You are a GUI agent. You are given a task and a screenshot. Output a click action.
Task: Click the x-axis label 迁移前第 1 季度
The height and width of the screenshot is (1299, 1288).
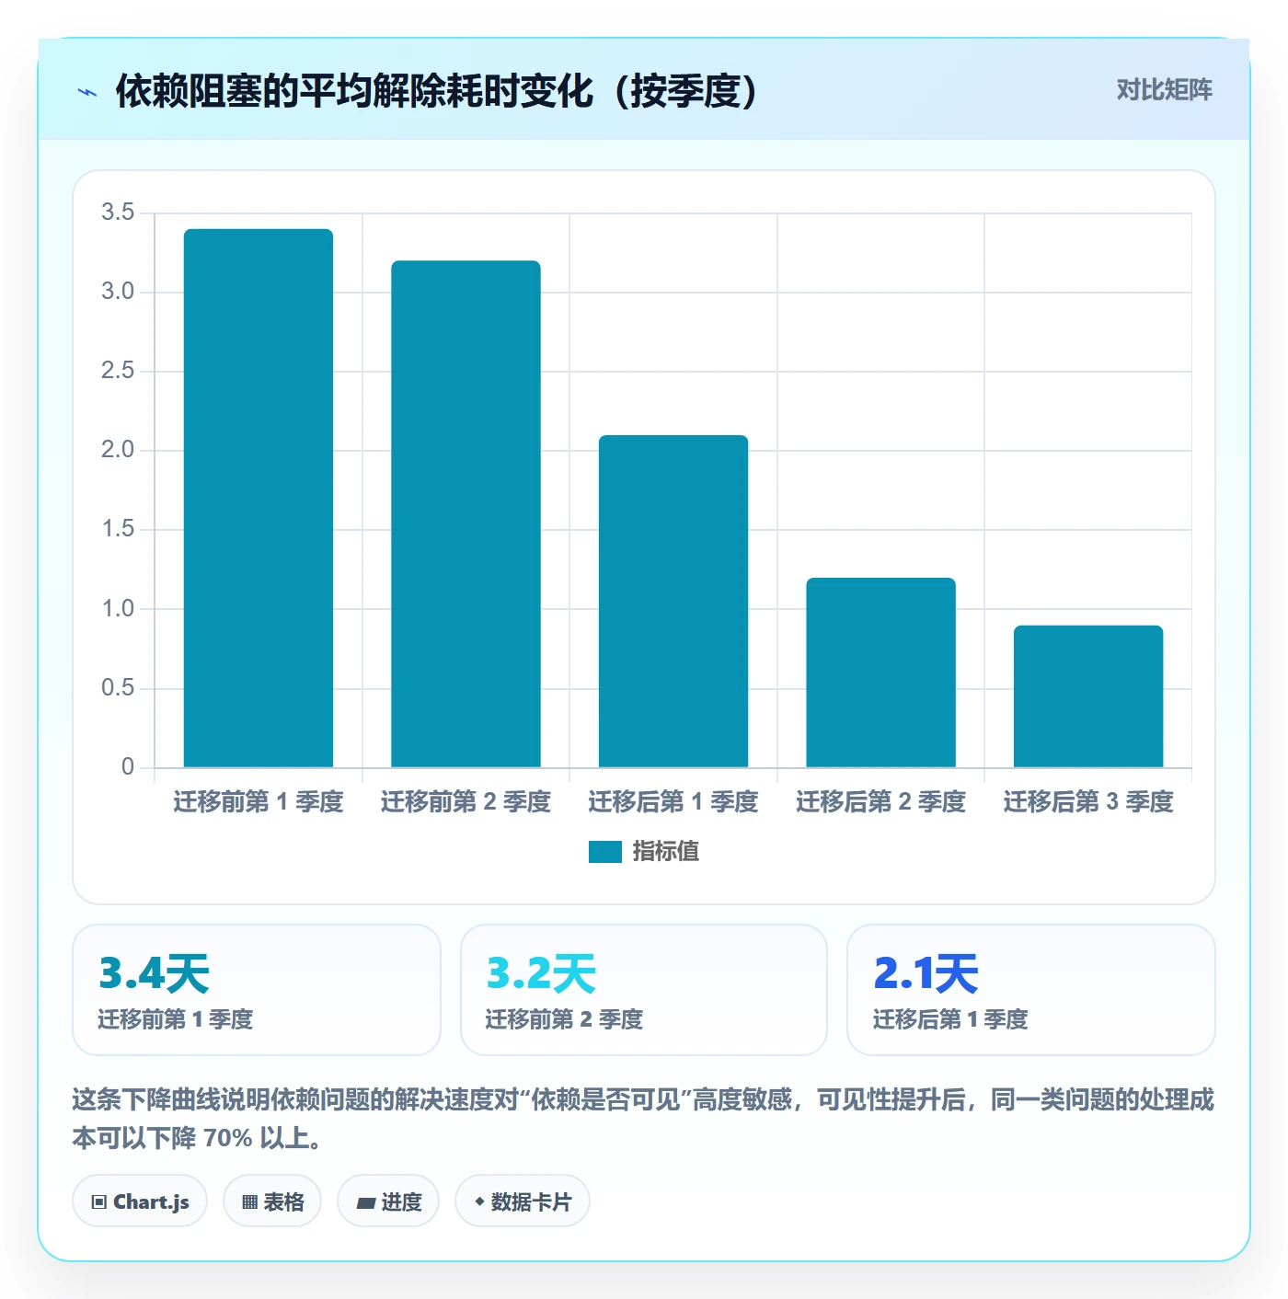[x=259, y=802]
